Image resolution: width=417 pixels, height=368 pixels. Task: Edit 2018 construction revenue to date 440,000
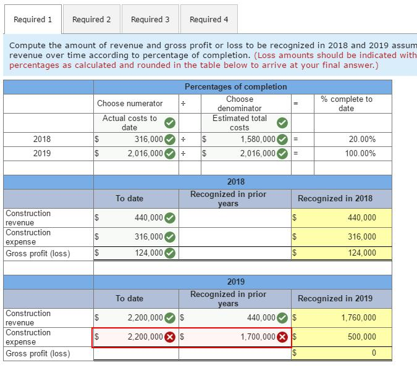point(136,218)
